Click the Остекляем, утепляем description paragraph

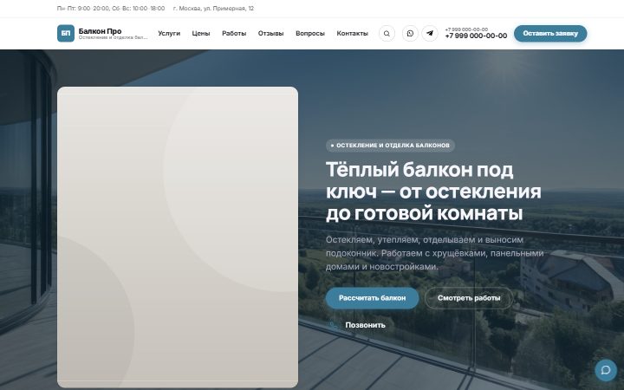pyautogui.click(x=434, y=253)
